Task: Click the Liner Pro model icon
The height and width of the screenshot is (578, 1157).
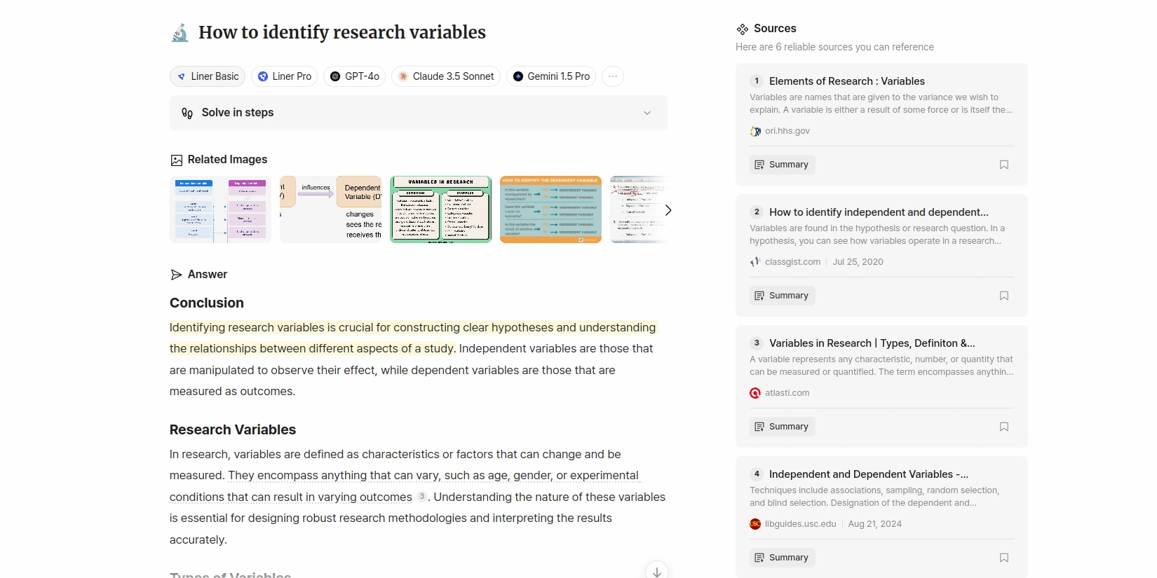Action: (263, 76)
